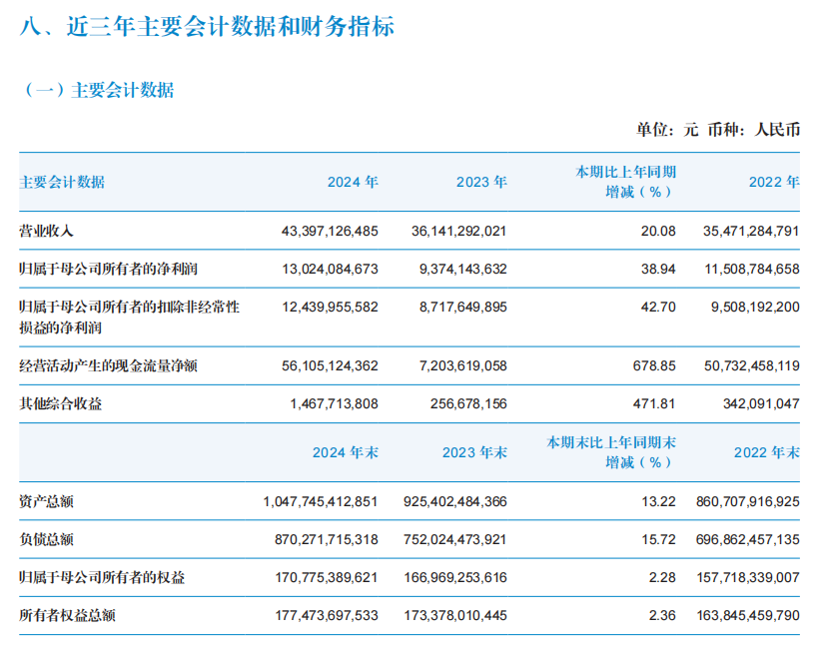
Task: Select the row label 资产总额
Action: tap(46, 501)
